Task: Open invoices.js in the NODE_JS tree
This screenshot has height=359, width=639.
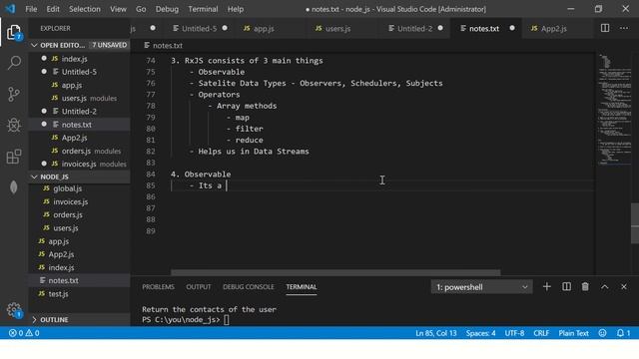Action: click(80, 201)
